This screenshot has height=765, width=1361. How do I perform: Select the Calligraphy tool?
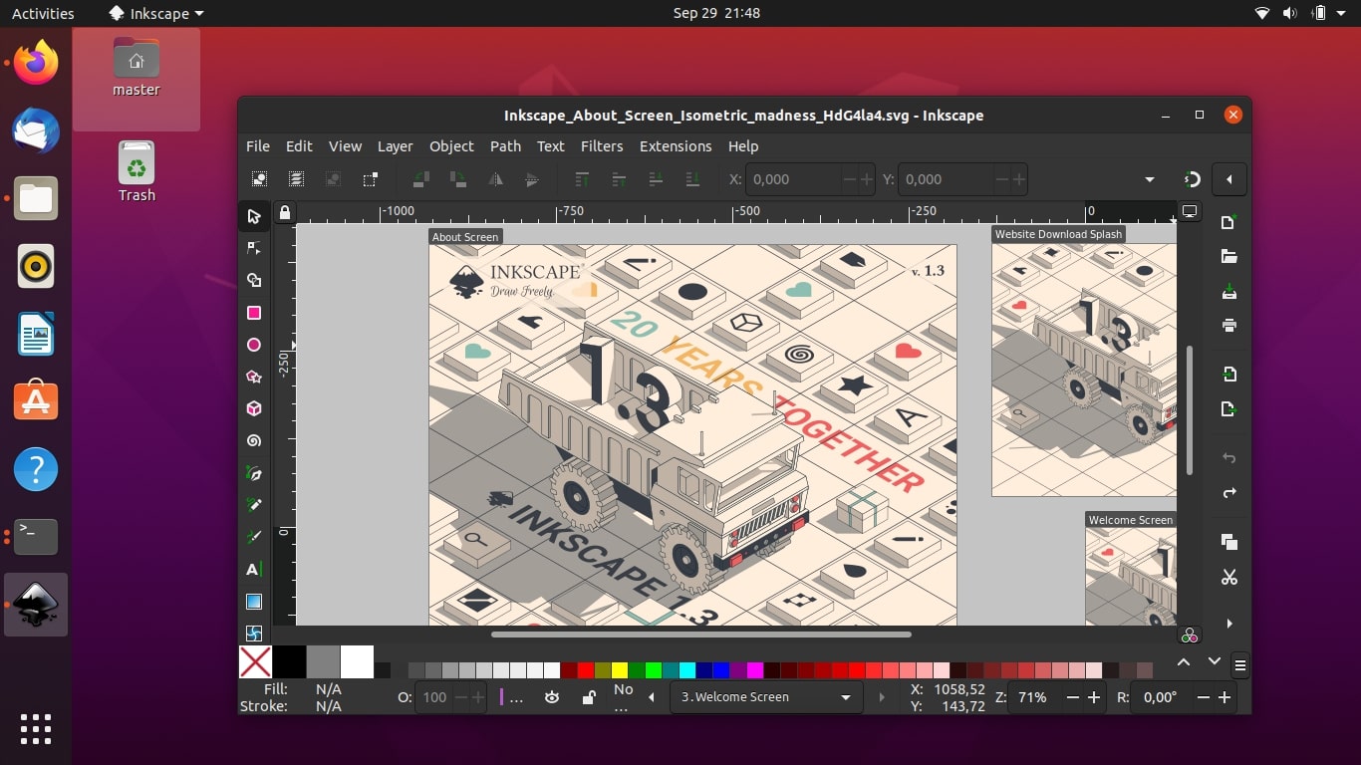[254, 537]
